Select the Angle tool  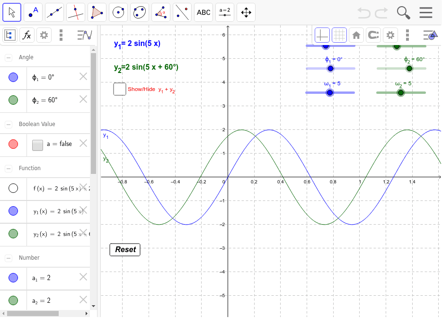click(x=161, y=12)
